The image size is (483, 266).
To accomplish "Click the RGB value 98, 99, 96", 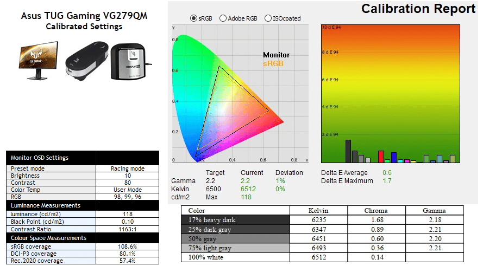I will tap(128, 197).
